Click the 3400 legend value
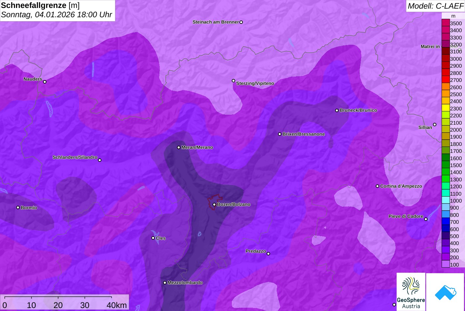Viewport: 465px width, 311px height. 456,31
